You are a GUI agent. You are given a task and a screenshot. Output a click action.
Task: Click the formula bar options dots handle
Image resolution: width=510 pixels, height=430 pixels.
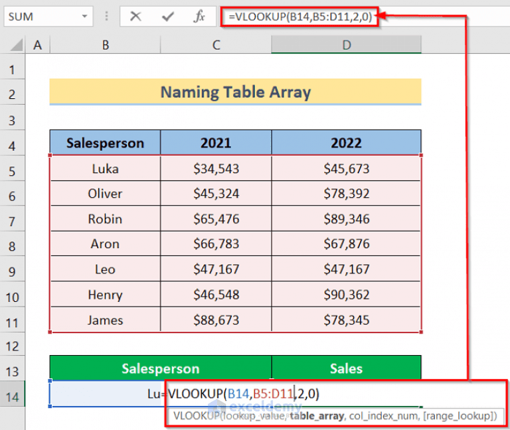tap(106, 16)
